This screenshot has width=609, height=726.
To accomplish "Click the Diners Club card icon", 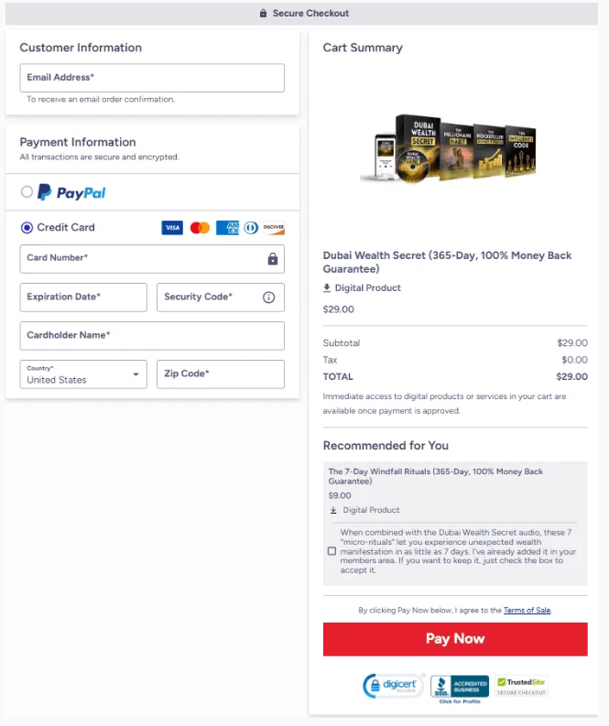I will (x=251, y=228).
